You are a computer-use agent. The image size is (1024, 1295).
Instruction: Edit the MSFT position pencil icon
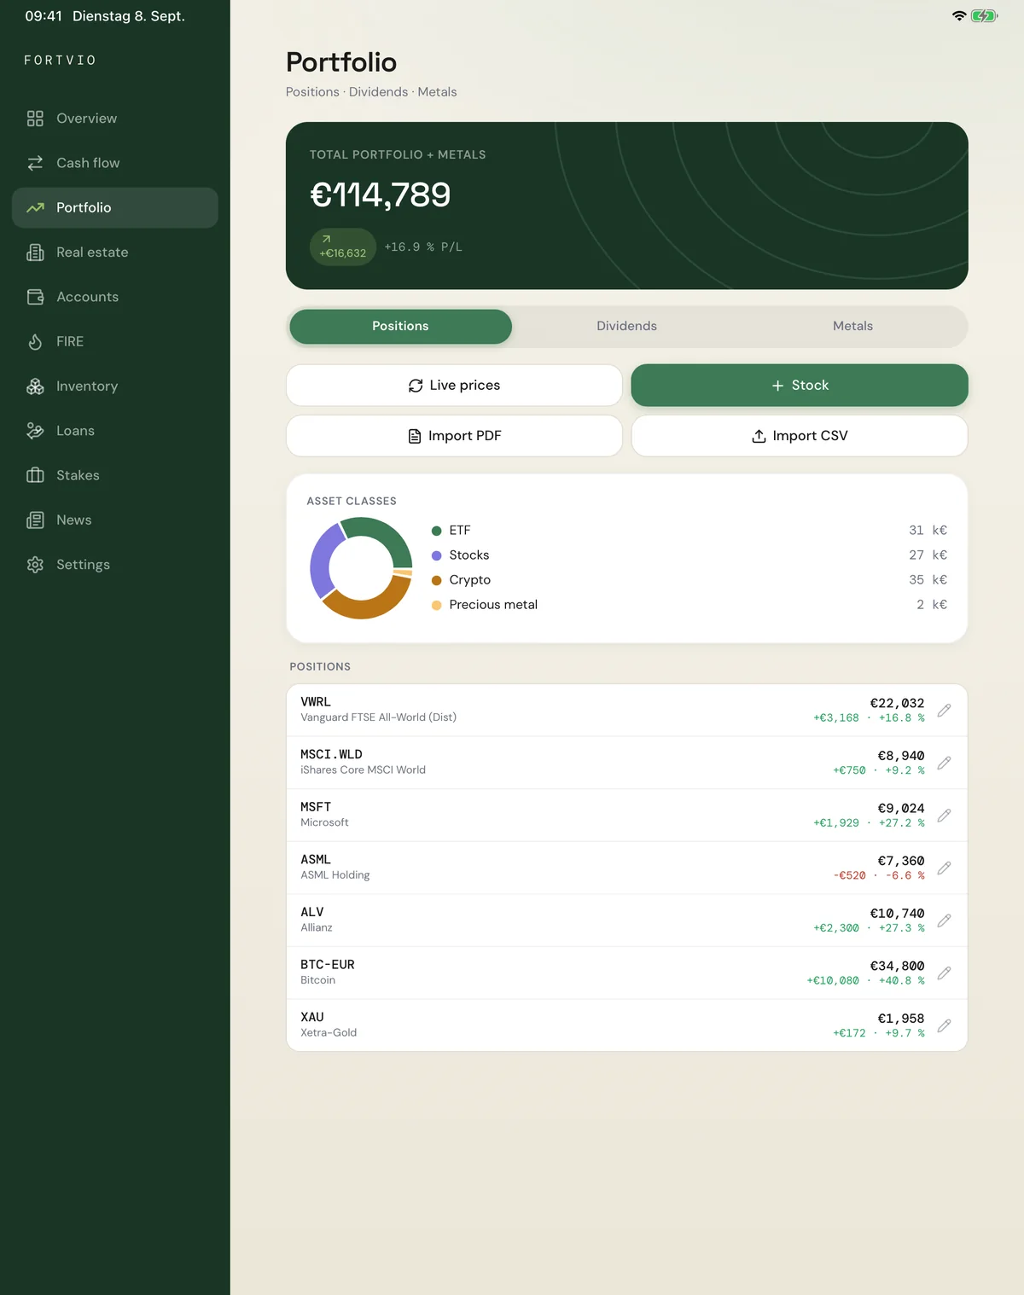944,816
